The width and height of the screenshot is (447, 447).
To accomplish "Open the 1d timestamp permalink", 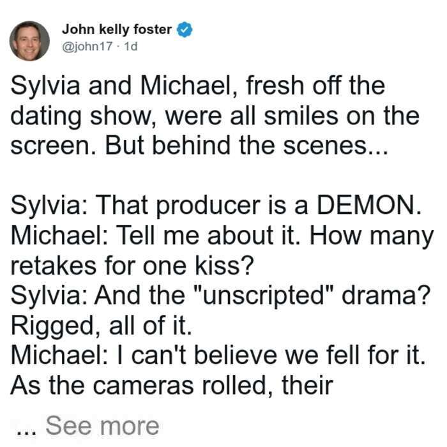I will pos(131,46).
